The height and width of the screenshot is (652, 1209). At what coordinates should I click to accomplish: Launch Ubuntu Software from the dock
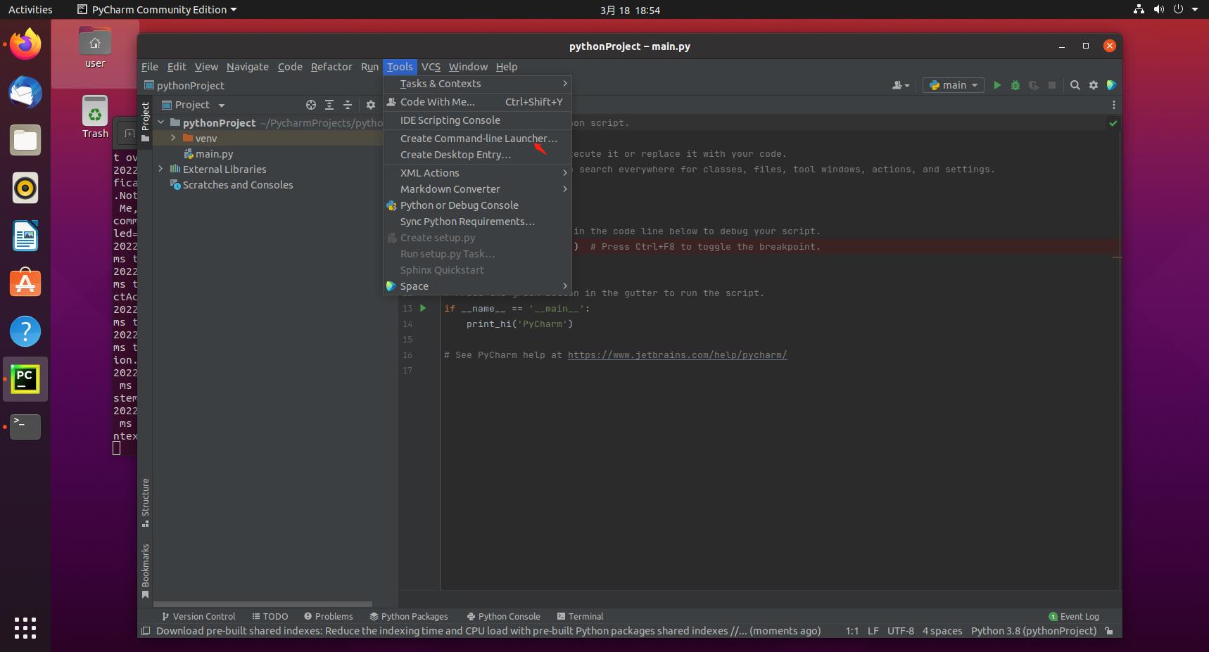click(x=25, y=283)
